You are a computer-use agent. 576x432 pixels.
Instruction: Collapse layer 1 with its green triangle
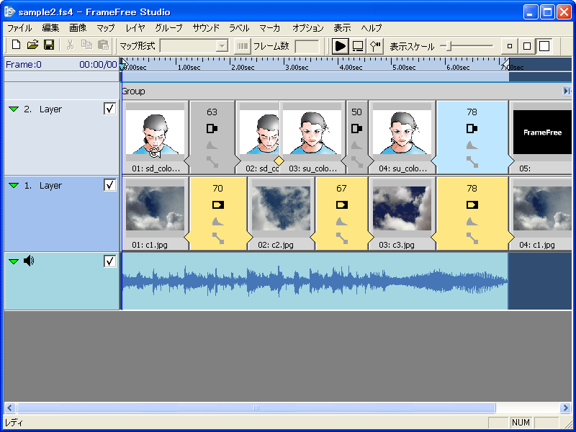[13, 186]
